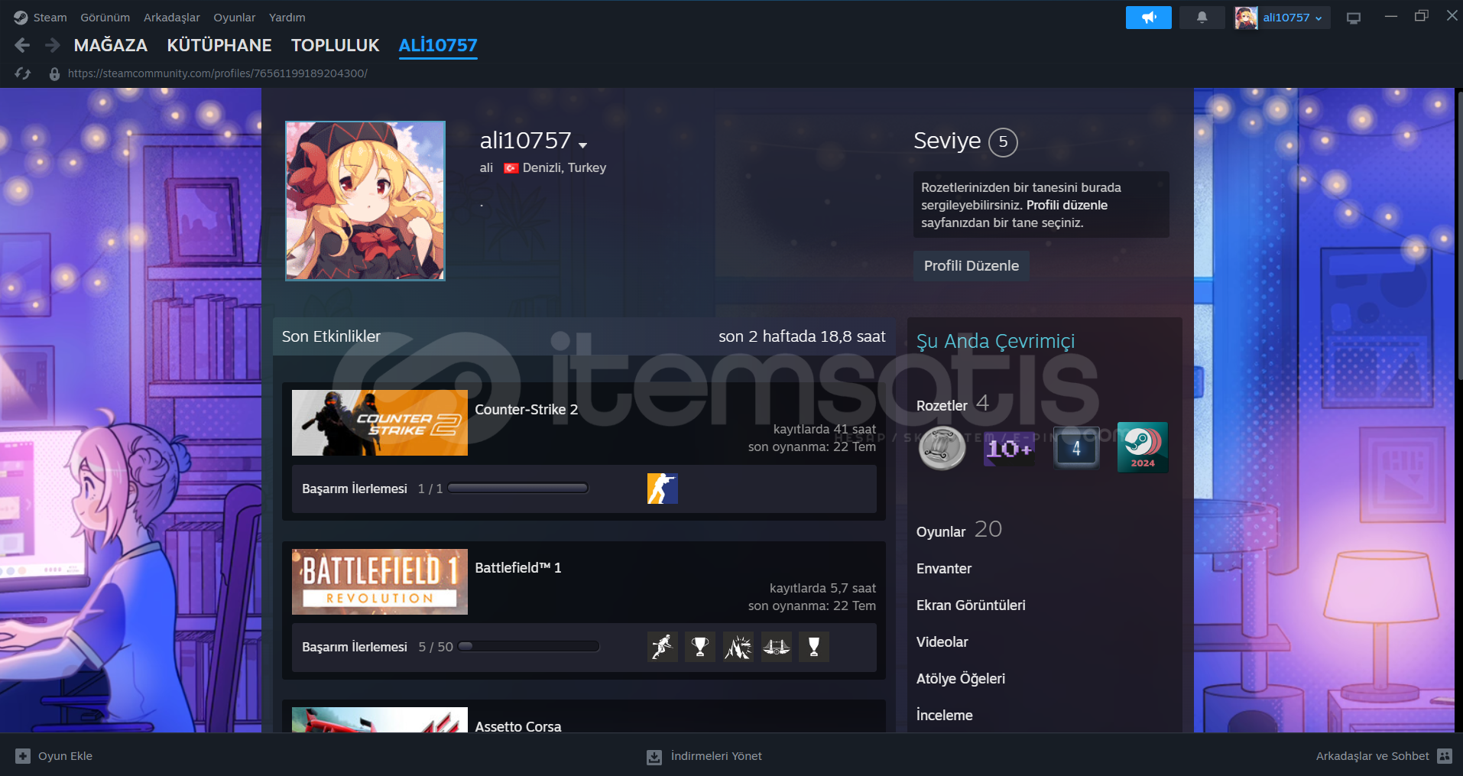Open the Yardım menu
The height and width of the screenshot is (776, 1463).
287,18
